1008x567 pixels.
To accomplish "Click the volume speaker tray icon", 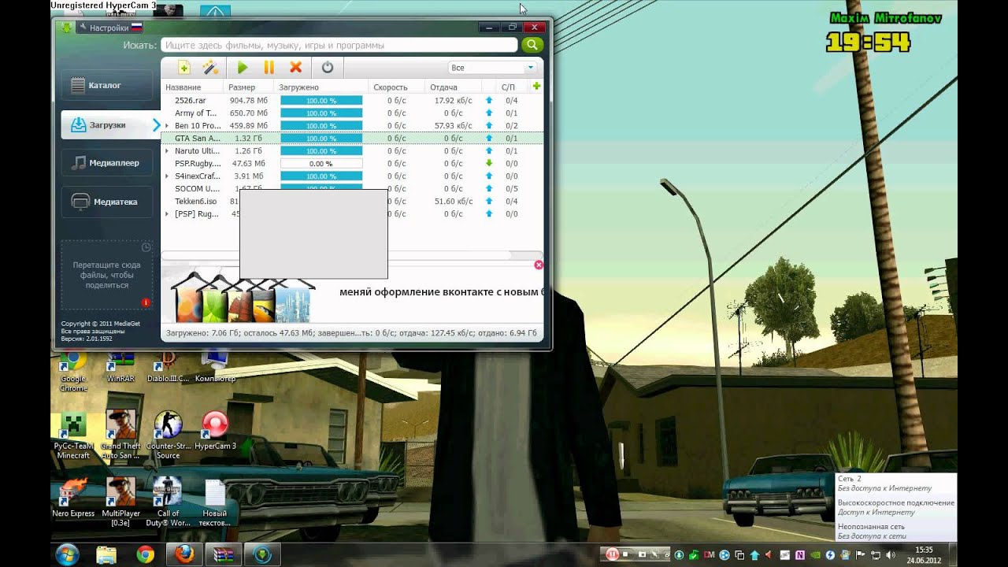I will coord(890,554).
